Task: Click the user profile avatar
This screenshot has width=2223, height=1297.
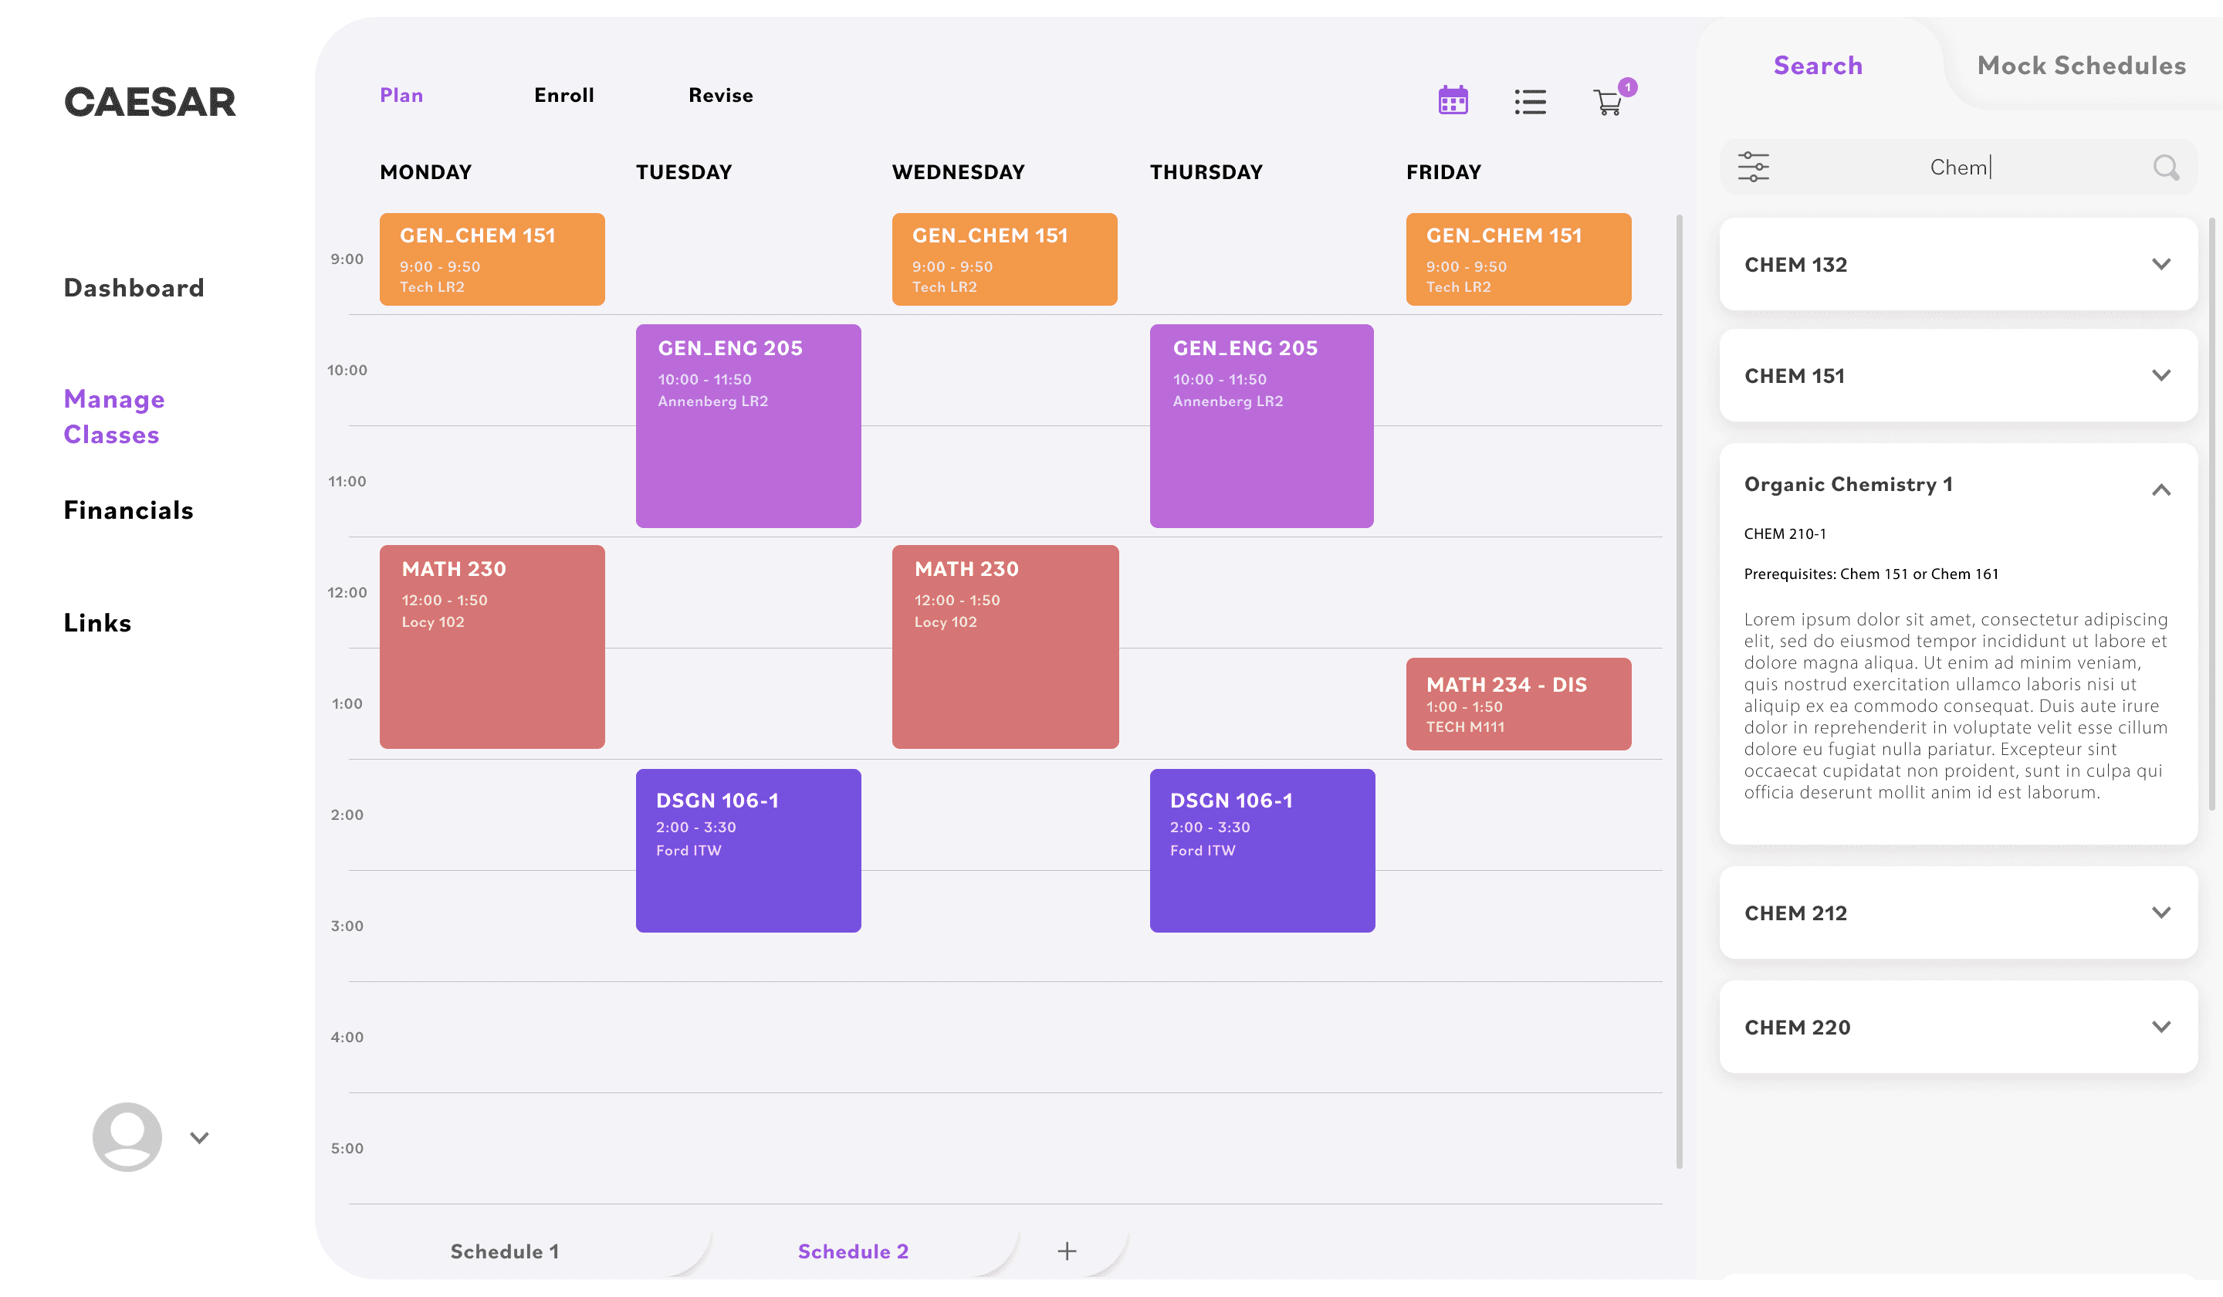Action: coord(127,1136)
